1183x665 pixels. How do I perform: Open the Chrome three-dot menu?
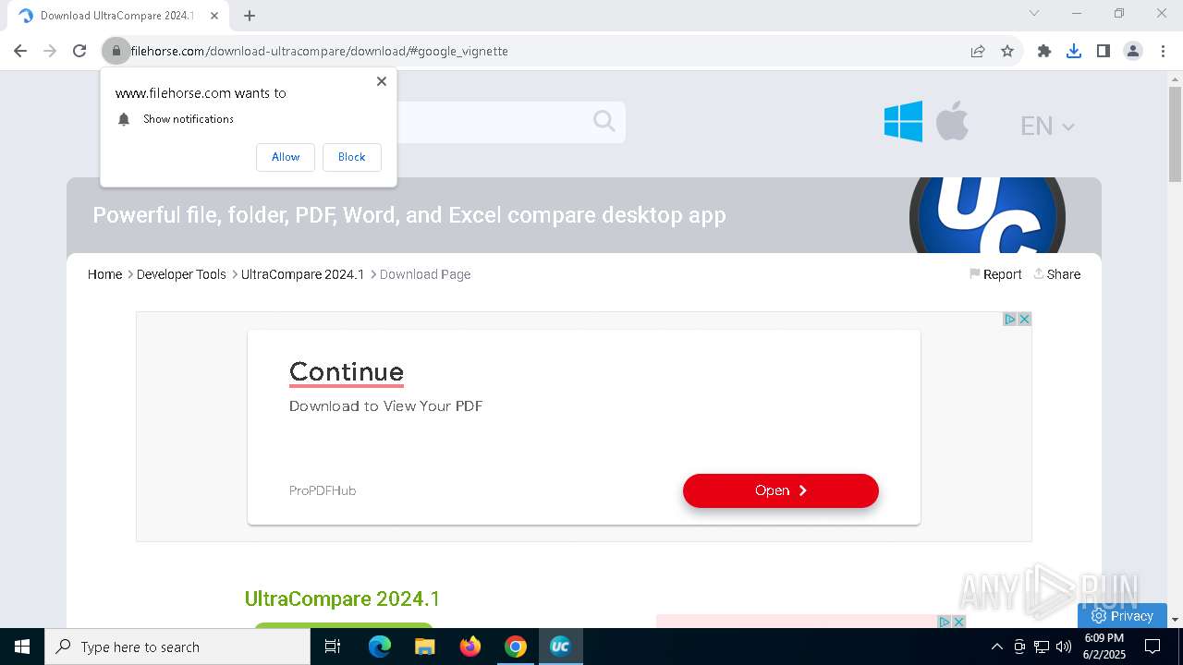coord(1163,51)
